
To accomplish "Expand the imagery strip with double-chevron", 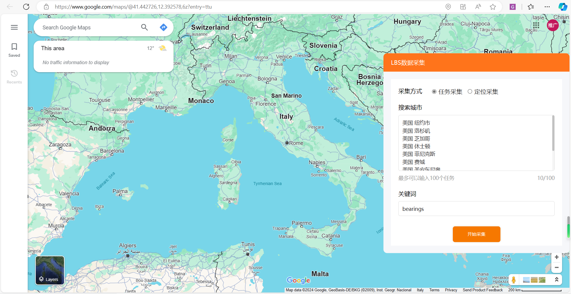I will pyautogui.click(x=556, y=280).
